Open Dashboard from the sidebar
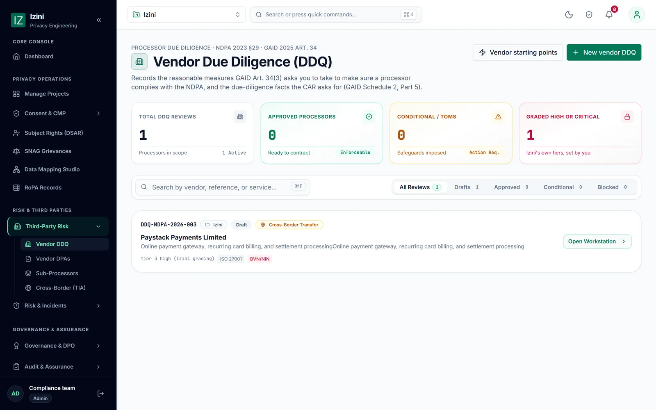This screenshot has width=656, height=410. (x=58, y=57)
